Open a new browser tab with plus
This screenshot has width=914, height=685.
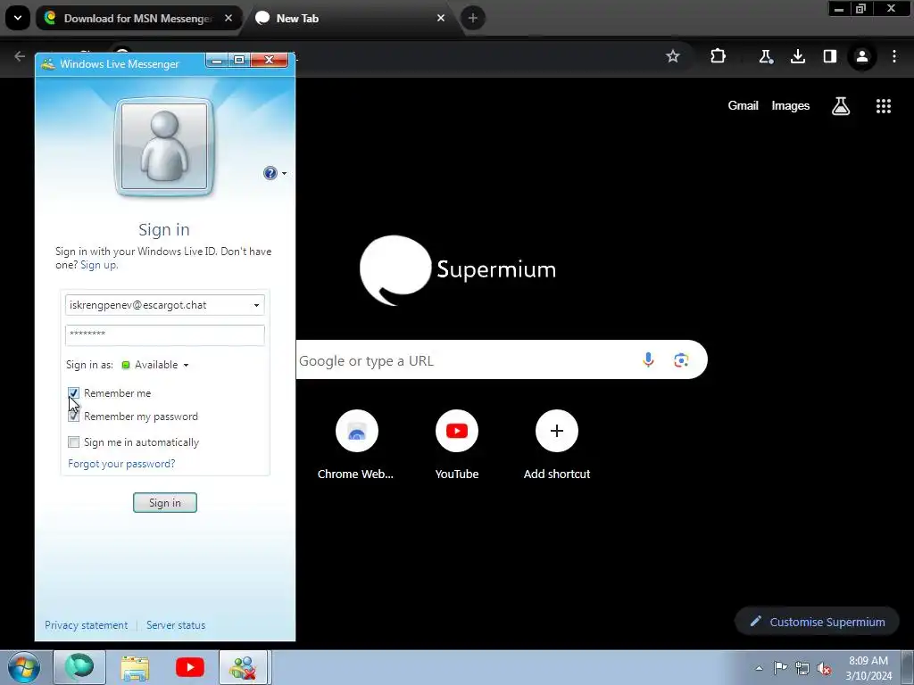tap(473, 18)
